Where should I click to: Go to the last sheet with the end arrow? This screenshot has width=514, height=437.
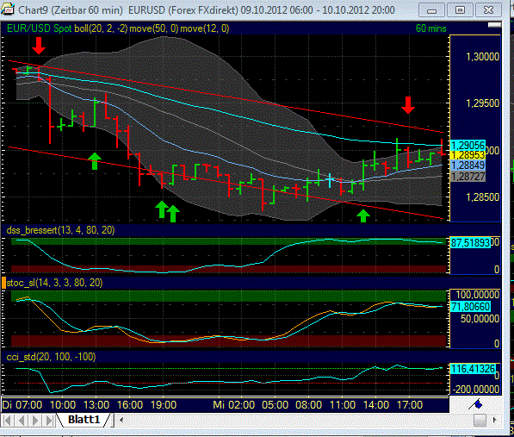49,421
